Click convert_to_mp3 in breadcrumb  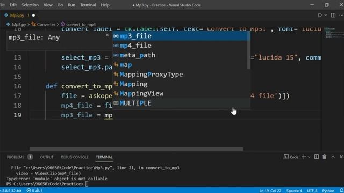[81, 24]
